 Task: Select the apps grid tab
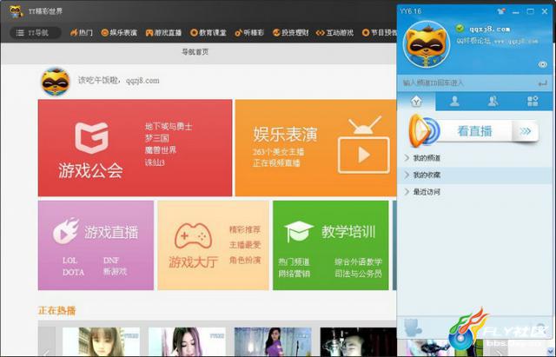pyautogui.click(x=533, y=102)
